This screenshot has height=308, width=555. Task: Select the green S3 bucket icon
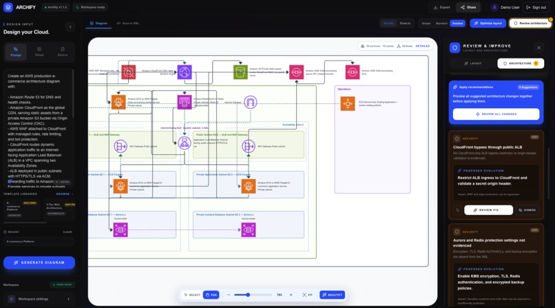pos(240,72)
